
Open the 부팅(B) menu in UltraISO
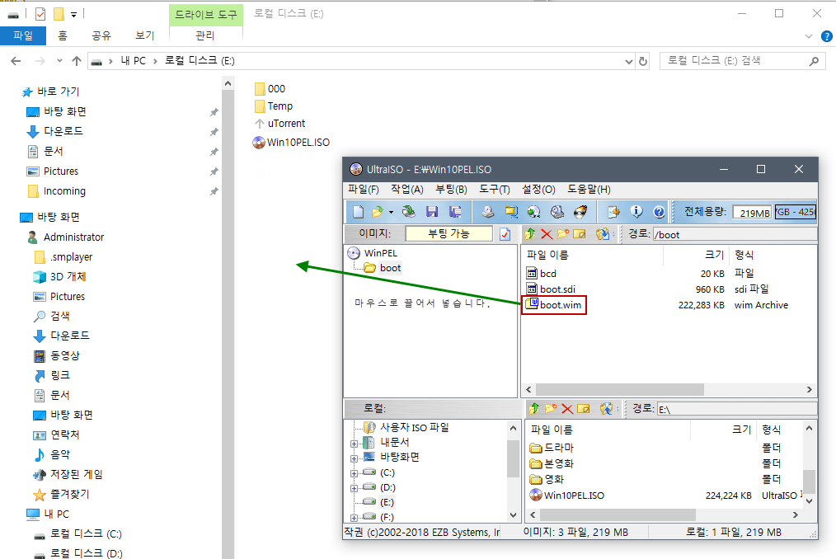tap(451, 190)
